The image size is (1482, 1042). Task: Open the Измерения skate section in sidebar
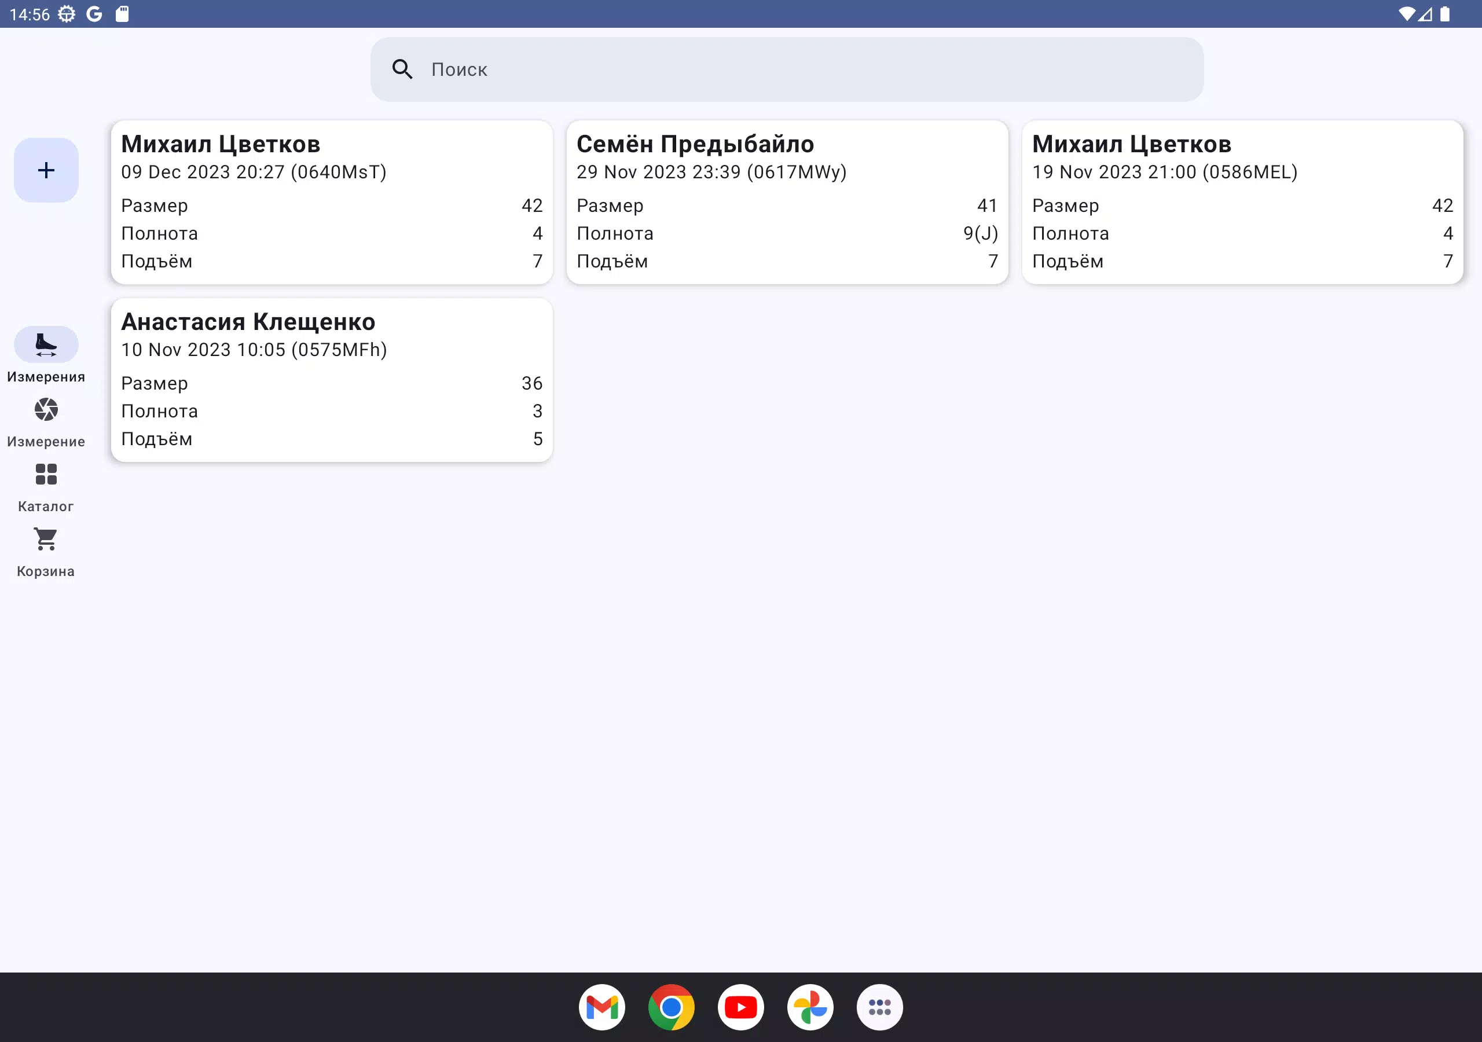45,353
